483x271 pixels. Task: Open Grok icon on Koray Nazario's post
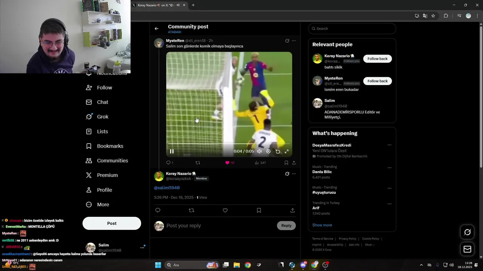pyautogui.click(x=287, y=174)
